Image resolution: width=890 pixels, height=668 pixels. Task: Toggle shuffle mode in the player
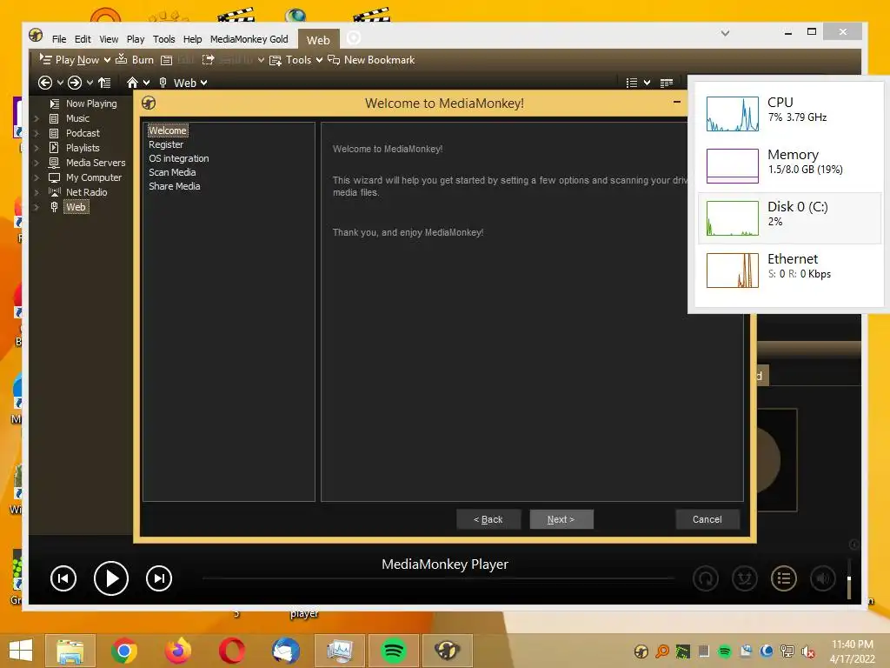click(745, 578)
